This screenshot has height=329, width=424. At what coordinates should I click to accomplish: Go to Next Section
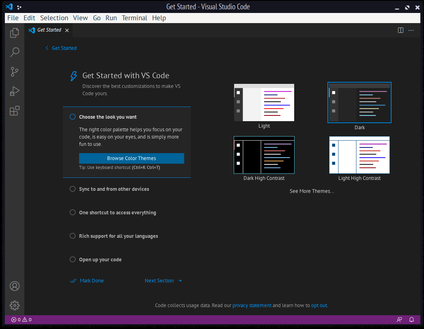pos(164,281)
